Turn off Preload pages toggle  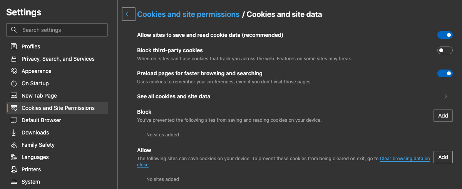pyautogui.click(x=445, y=73)
